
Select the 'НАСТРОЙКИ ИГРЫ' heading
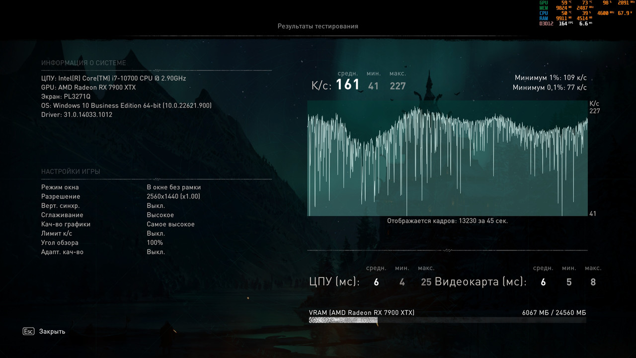click(x=71, y=172)
